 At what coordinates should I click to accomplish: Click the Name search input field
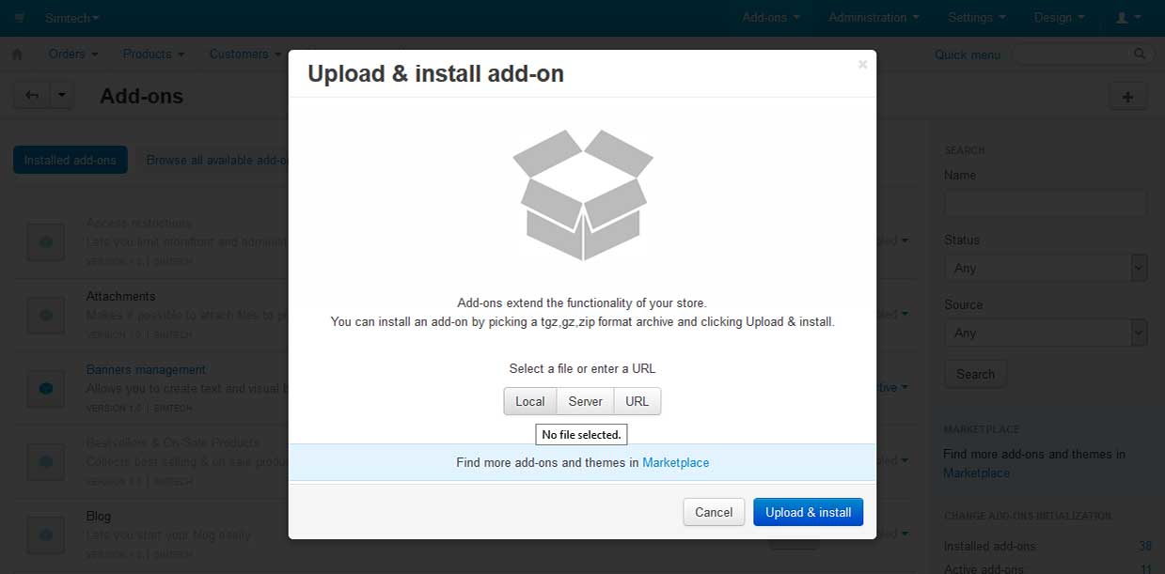tap(1045, 203)
